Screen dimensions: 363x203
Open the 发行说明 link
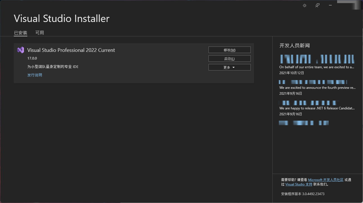coord(35,75)
